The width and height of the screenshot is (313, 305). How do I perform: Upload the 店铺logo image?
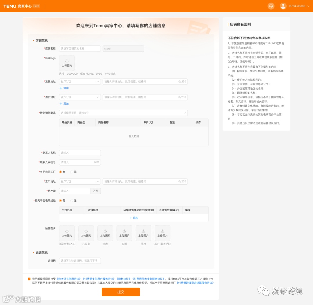(x=67, y=62)
